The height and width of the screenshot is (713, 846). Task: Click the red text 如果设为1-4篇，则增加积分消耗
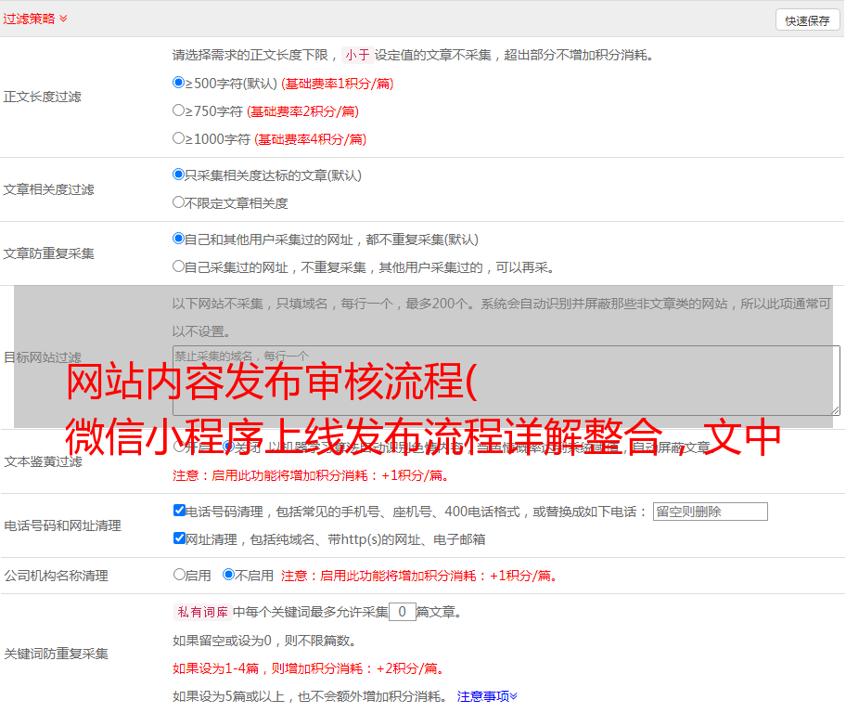tap(308, 668)
